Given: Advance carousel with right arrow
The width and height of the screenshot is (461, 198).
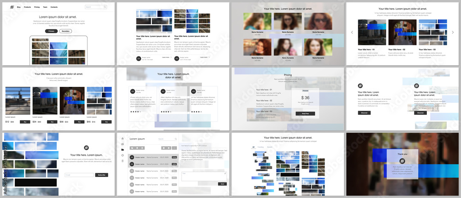Looking at the screenshot, I should point(453,32).
